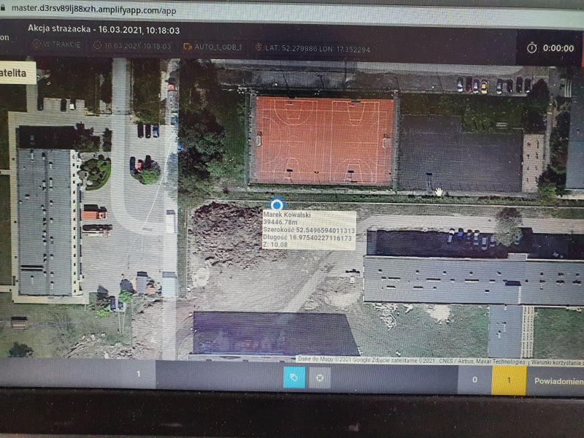Click the blue Marek Kowalski position marker
The image size is (584, 438).
tap(276, 205)
